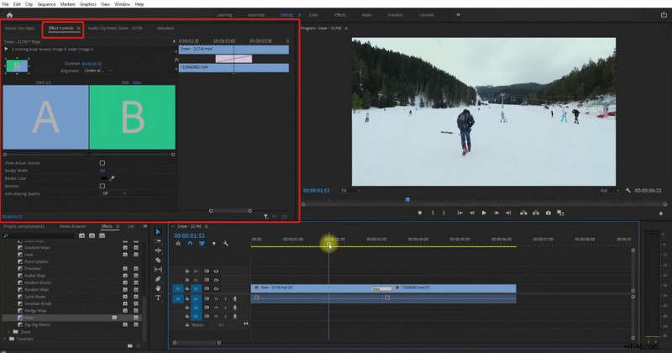Screen dimensions: 672x353
Task: Open timeline wrench settings
Action: (x=226, y=244)
